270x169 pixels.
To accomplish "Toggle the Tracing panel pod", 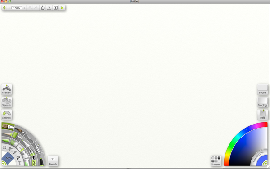I will point(262,102).
